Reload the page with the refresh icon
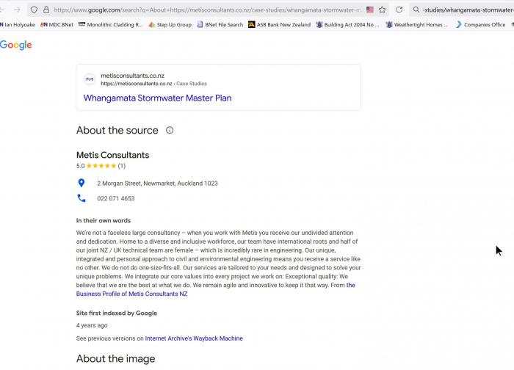514x370 pixels. [x=399, y=10]
